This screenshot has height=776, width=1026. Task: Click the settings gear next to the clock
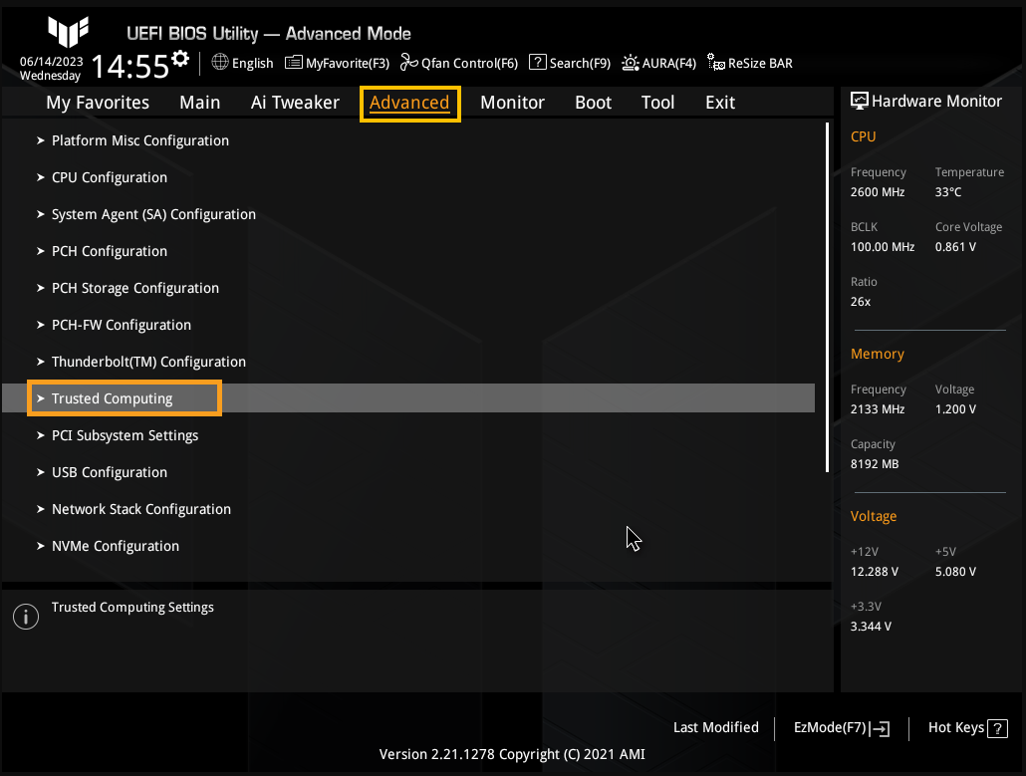pos(180,58)
